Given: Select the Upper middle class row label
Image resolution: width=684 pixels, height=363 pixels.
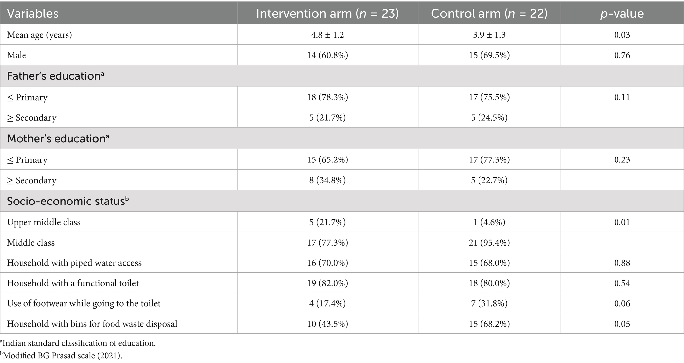Looking at the screenshot, I should (x=44, y=222).
